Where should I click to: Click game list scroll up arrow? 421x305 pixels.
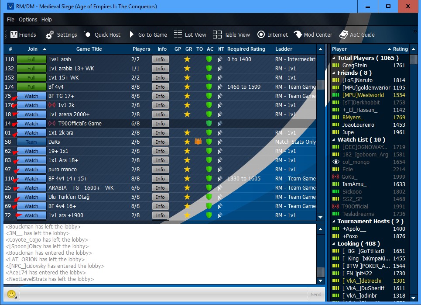(x=320, y=49)
